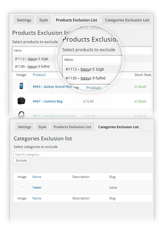Click the 'Search category..' input field
165x231 pixels.
pyautogui.click(x=83, y=154)
